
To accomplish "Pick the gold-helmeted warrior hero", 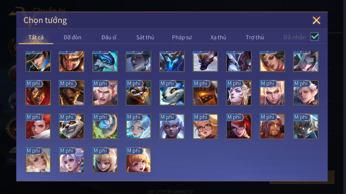I will click(72, 61).
